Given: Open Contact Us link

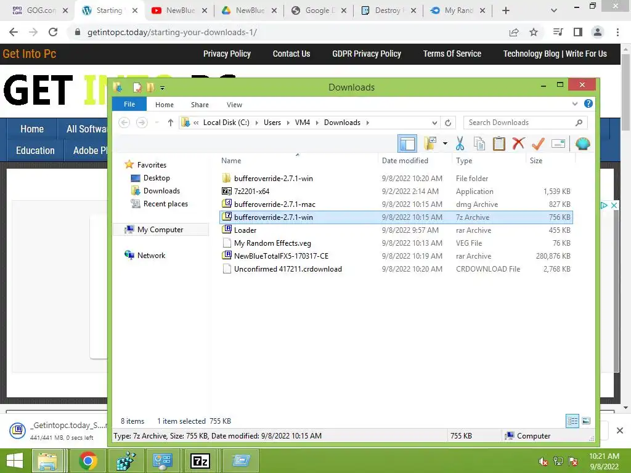Looking at the screenshot, I should click(x=291, y=54).
